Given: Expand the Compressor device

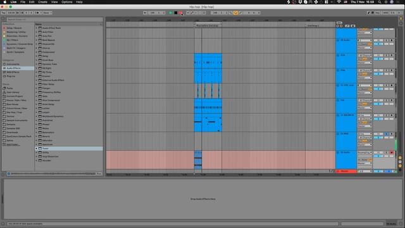Looking at the screenshot, I should [x=37, y=52].
